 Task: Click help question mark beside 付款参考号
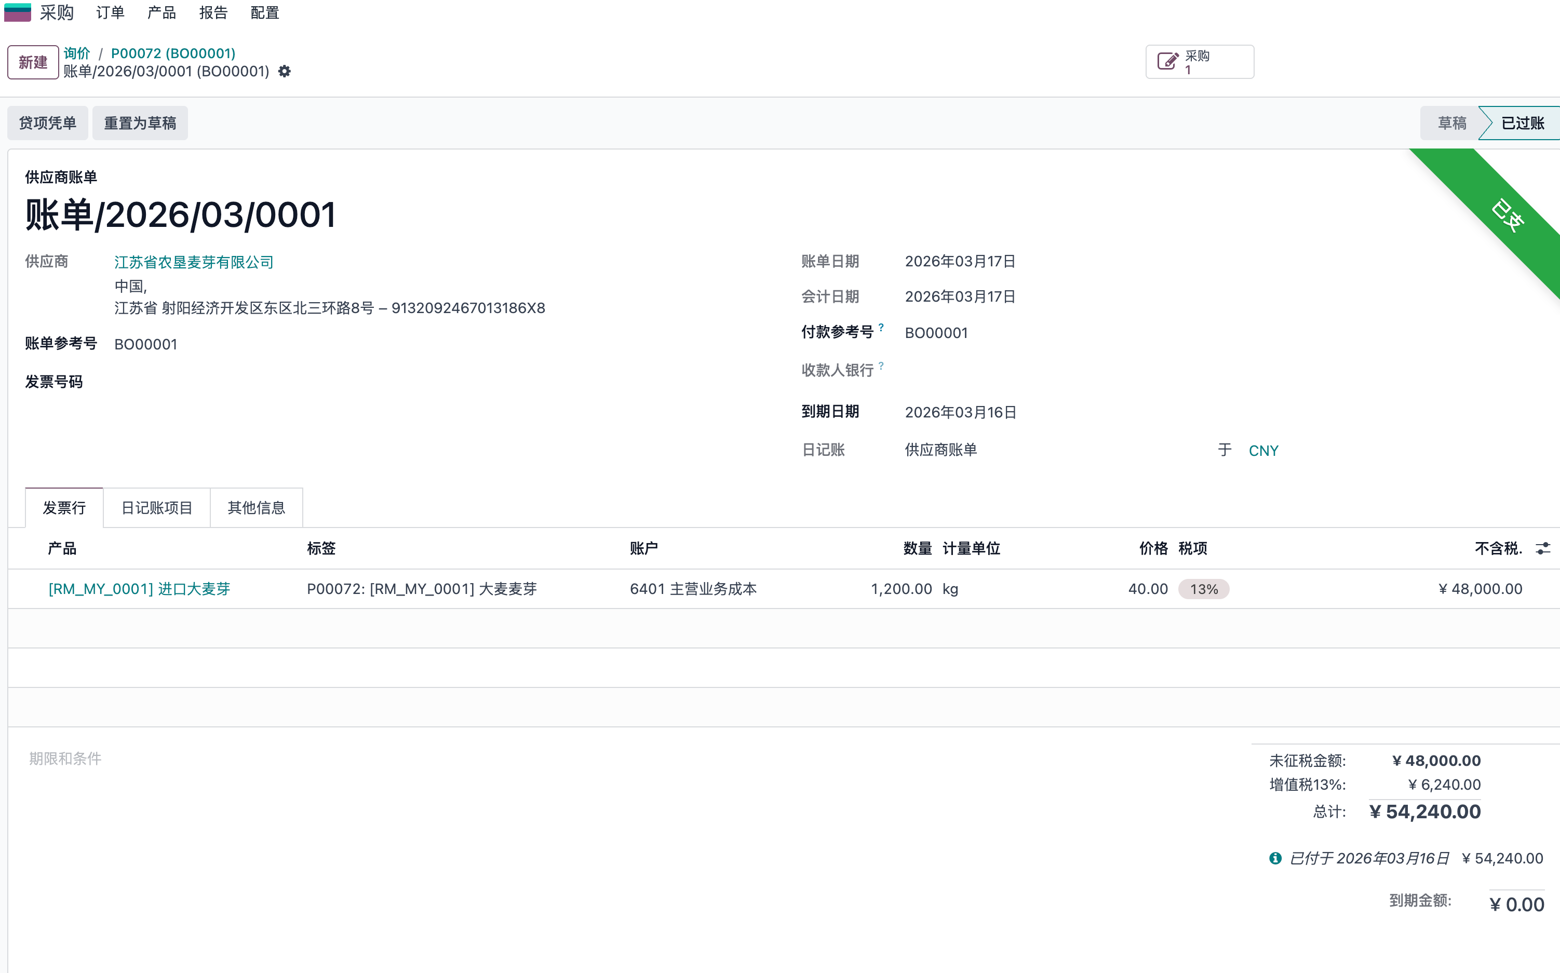(x=881, y=328)
